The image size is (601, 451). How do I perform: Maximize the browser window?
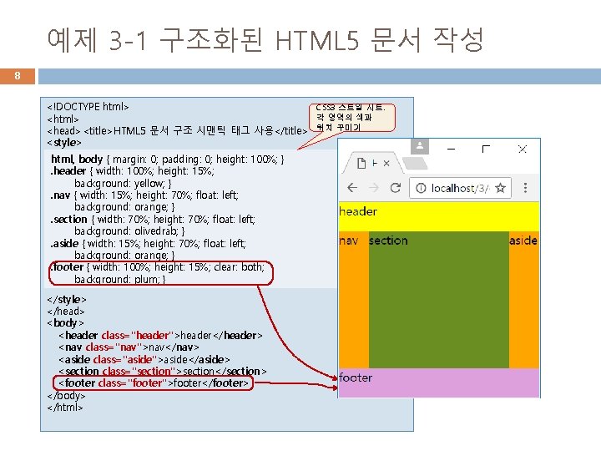(486, 149)
